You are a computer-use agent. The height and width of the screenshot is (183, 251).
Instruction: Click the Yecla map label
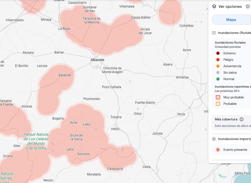pos(181,114)
